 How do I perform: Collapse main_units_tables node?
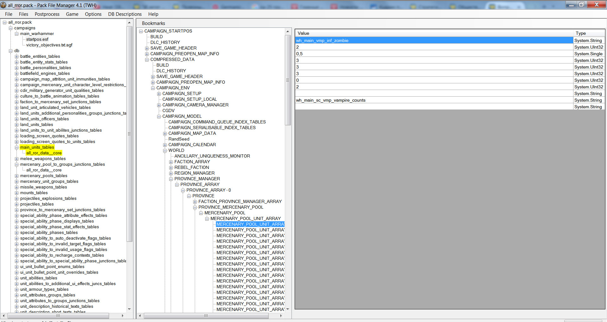point(17,147)
